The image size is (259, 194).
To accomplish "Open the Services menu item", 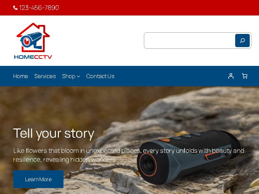I will coord(45,76).
